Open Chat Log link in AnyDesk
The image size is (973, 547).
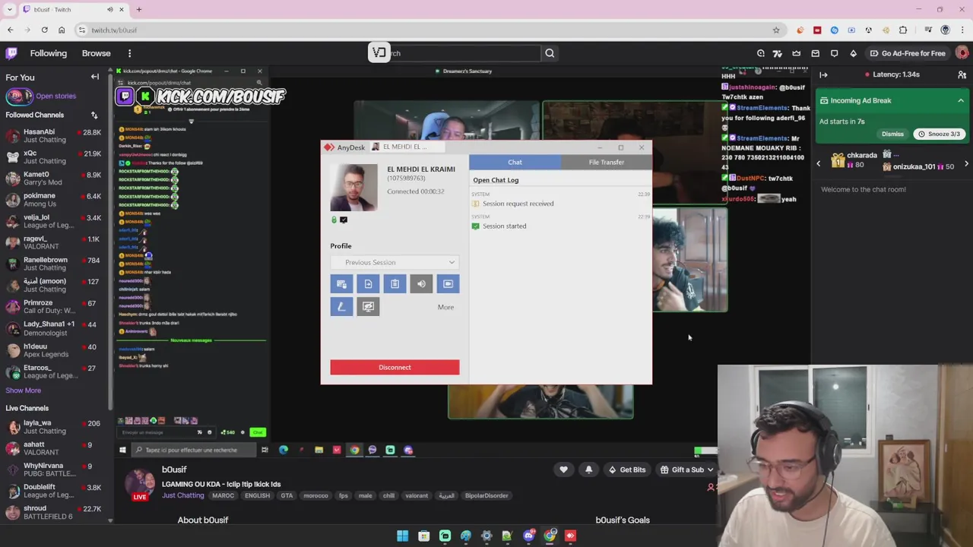[496, 180]
